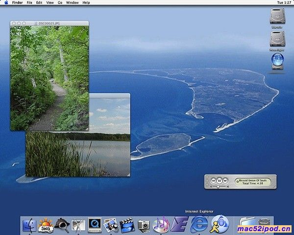This screenshot has width=294, height=235.
Task: Open the File menu
Action: (x=29, y=2)
